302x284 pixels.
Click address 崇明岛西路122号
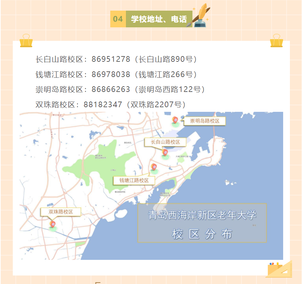(x=170, y=89)
